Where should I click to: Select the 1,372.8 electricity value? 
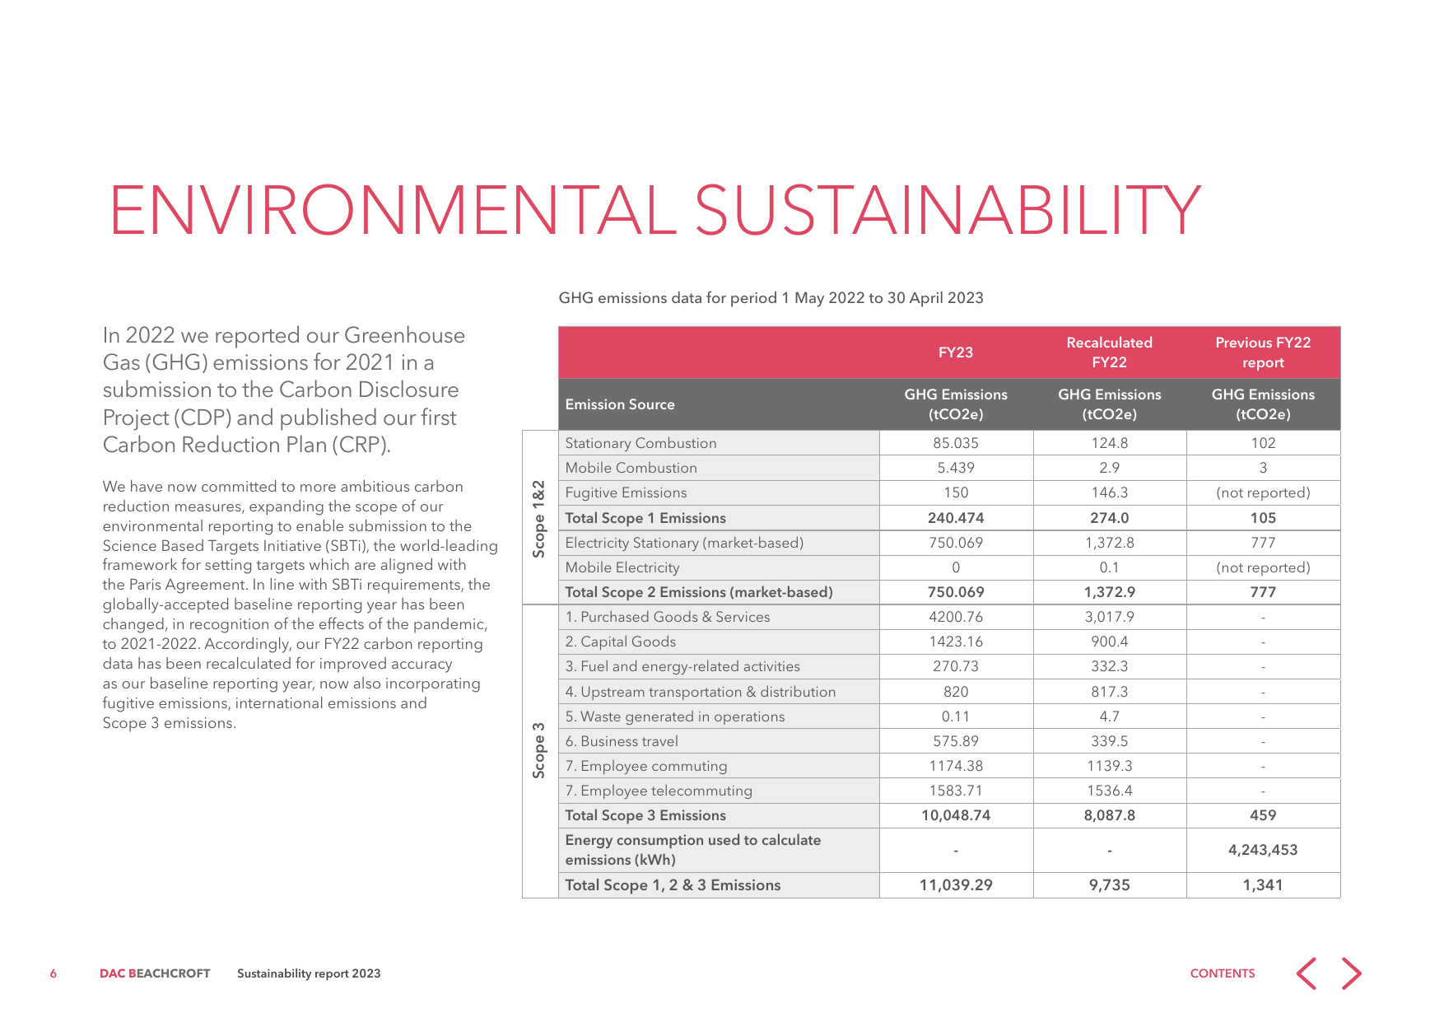1110,543
